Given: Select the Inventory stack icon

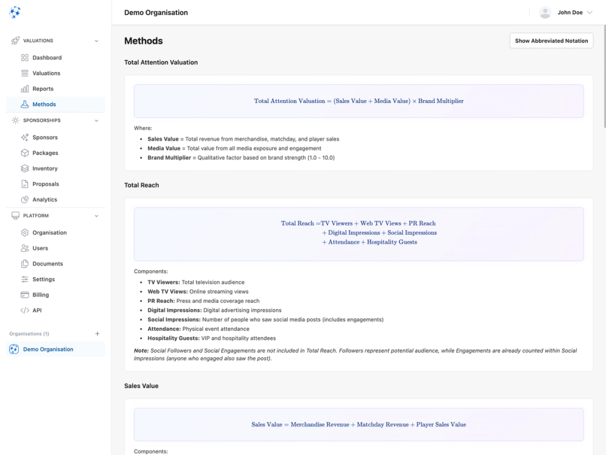Looking at the screenshot, I should [24, 168].
